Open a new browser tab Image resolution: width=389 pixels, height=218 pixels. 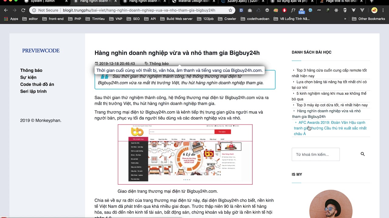(371, 2)
